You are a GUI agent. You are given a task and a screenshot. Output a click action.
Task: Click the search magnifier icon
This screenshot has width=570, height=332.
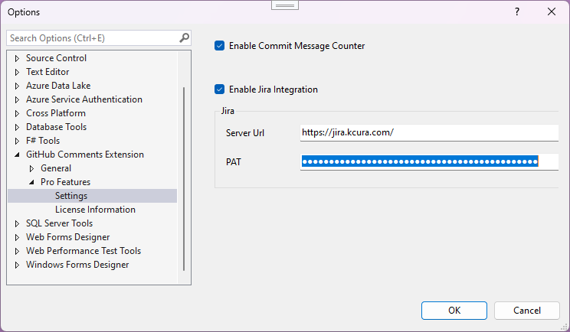(184, 37)
